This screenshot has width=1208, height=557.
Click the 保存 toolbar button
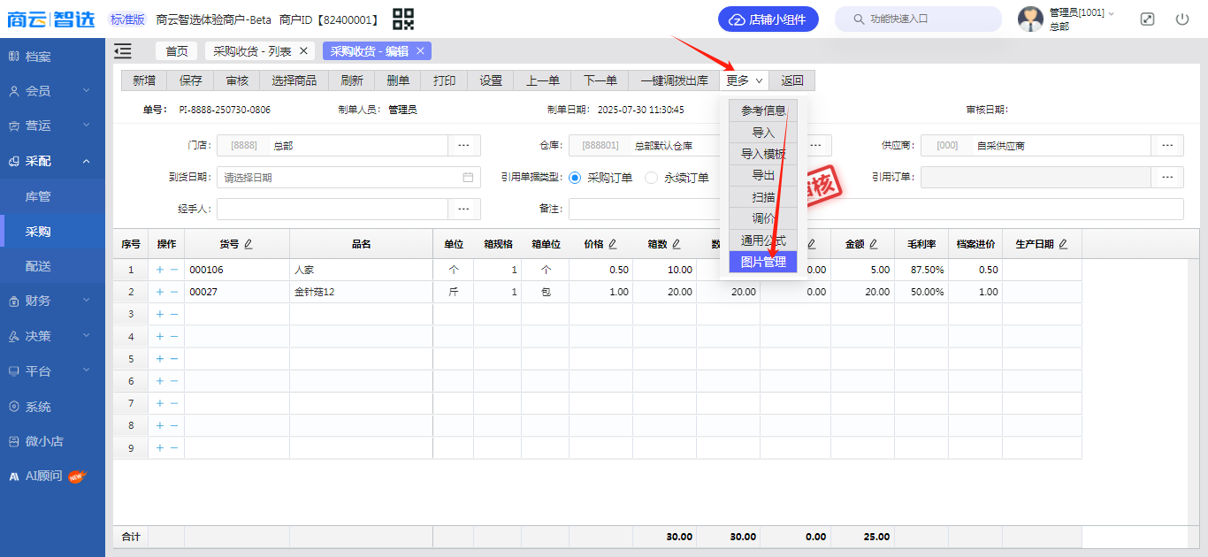pyautogui.click(x=191, y=80)
